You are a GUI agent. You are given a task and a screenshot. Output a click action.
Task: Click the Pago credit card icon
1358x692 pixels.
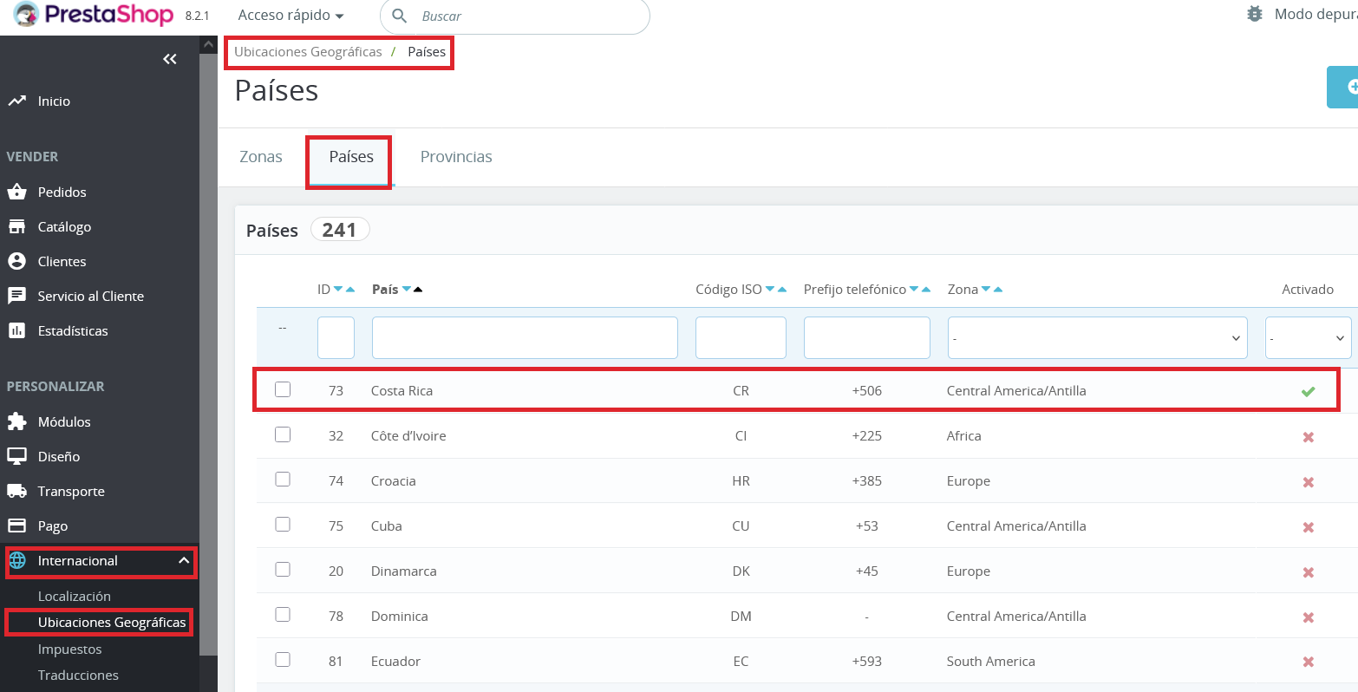pos(16,526)
